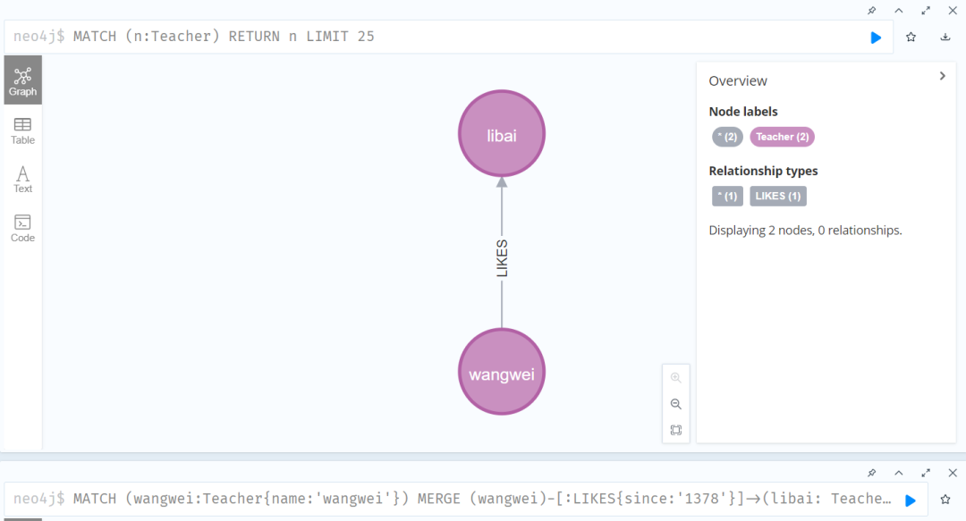Zoom out of the graph

tap(675, 404)
